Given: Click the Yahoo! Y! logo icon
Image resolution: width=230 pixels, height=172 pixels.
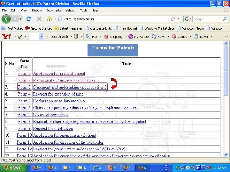Looking at the screenshot, I should (x=6, y=36).
